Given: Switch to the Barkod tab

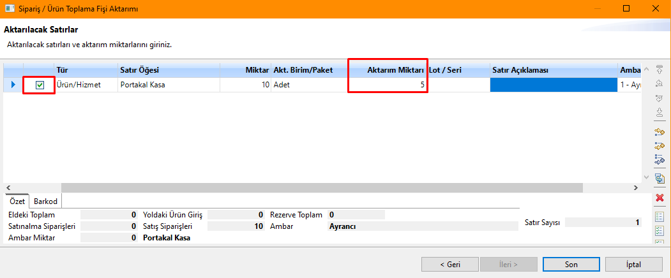Looking at the screenshot, I should click(45, 201).
